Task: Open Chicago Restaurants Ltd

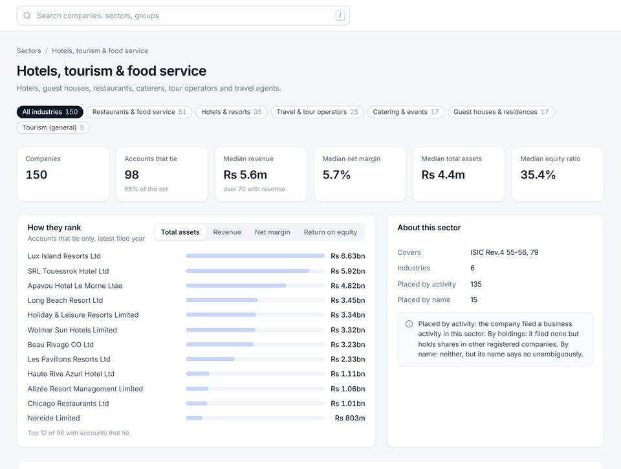Action: 68,404
